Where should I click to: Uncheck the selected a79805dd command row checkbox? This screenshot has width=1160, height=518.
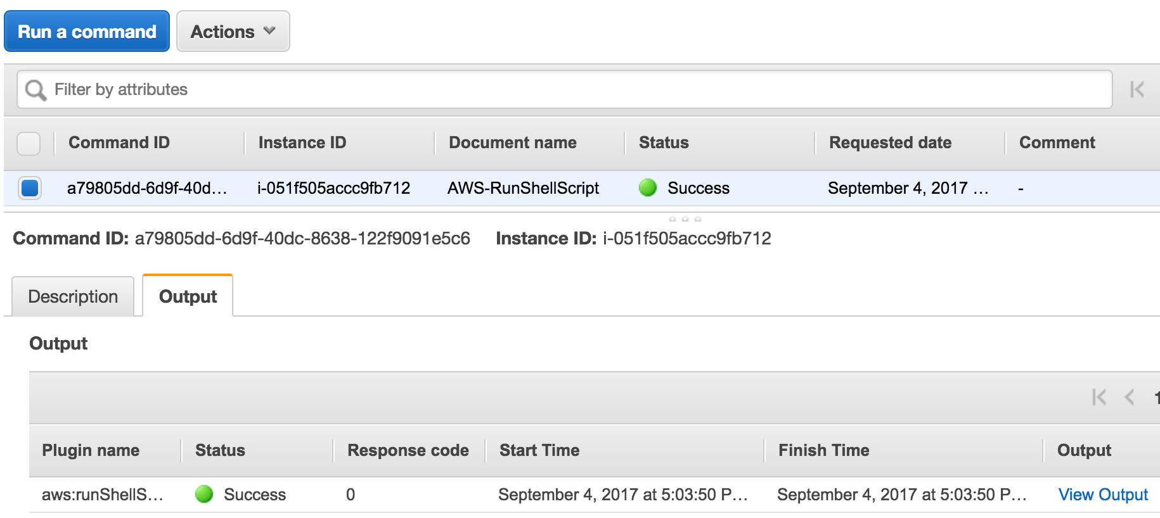pos(30,188)
